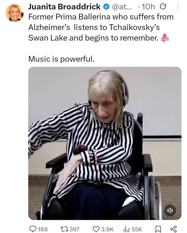The image size is (187, 233).
Task: Click the 10h timestamp
Action: coord(148,7)
